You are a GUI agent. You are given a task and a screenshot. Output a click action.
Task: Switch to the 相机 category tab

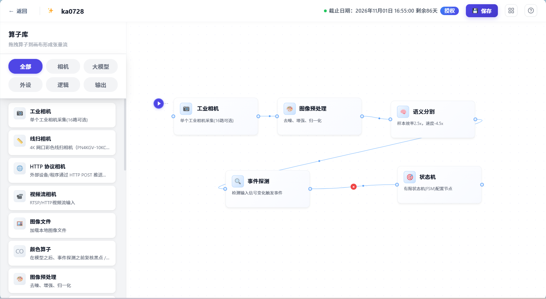[x=63, y=66]
